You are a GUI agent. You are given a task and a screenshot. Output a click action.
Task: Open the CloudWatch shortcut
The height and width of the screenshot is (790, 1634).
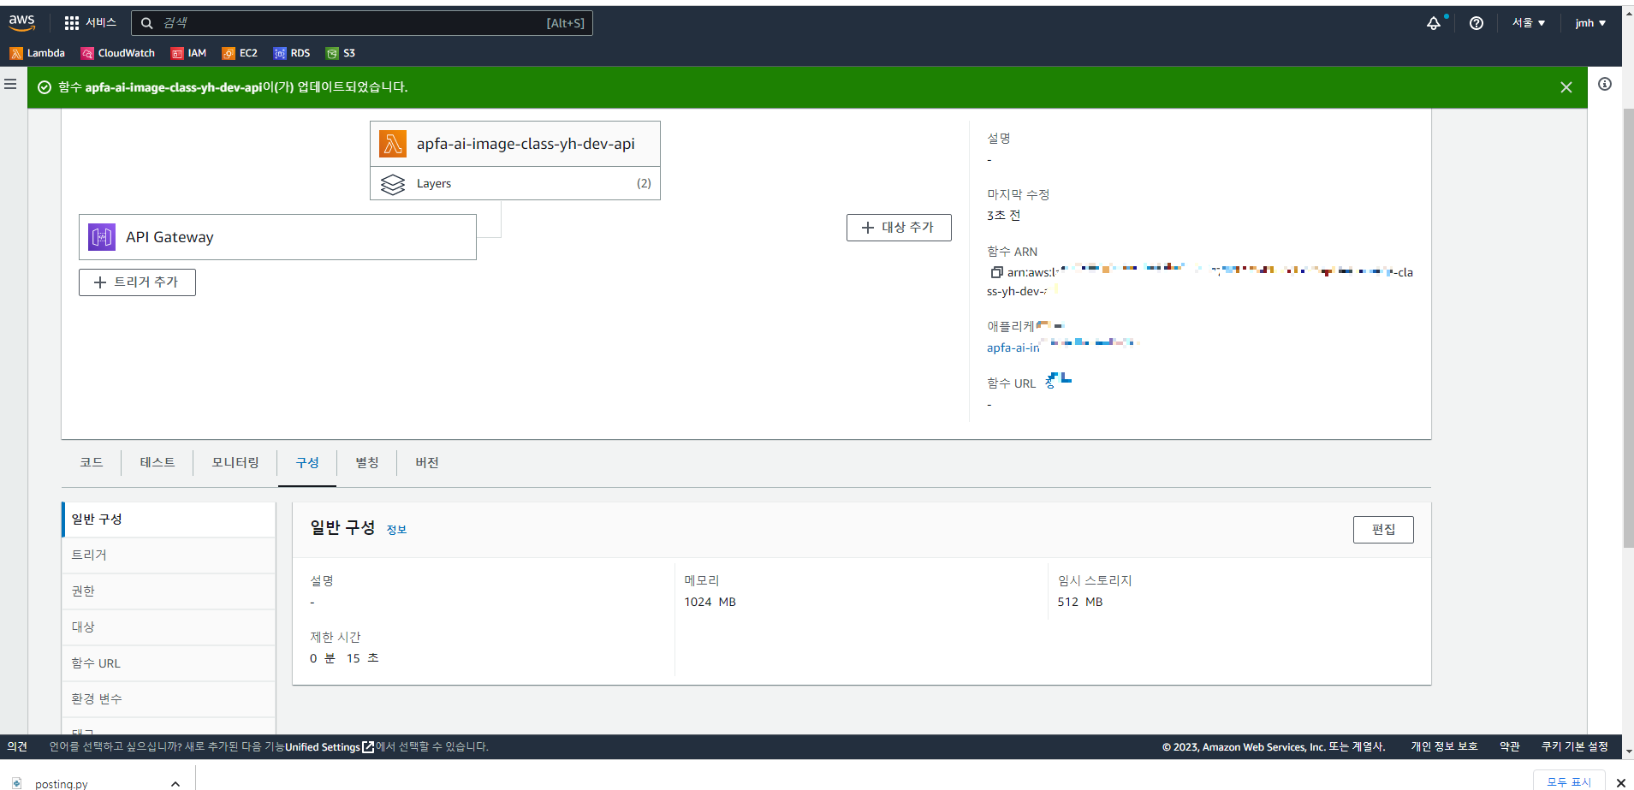click(118, 53)
